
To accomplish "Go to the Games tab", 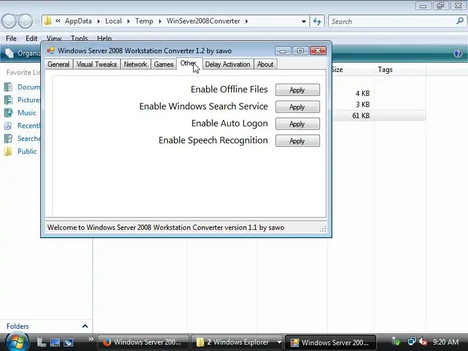I will (164, 64).
